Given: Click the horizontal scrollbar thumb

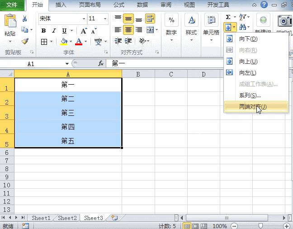Looking at the screenshot, I should [227, 218].
